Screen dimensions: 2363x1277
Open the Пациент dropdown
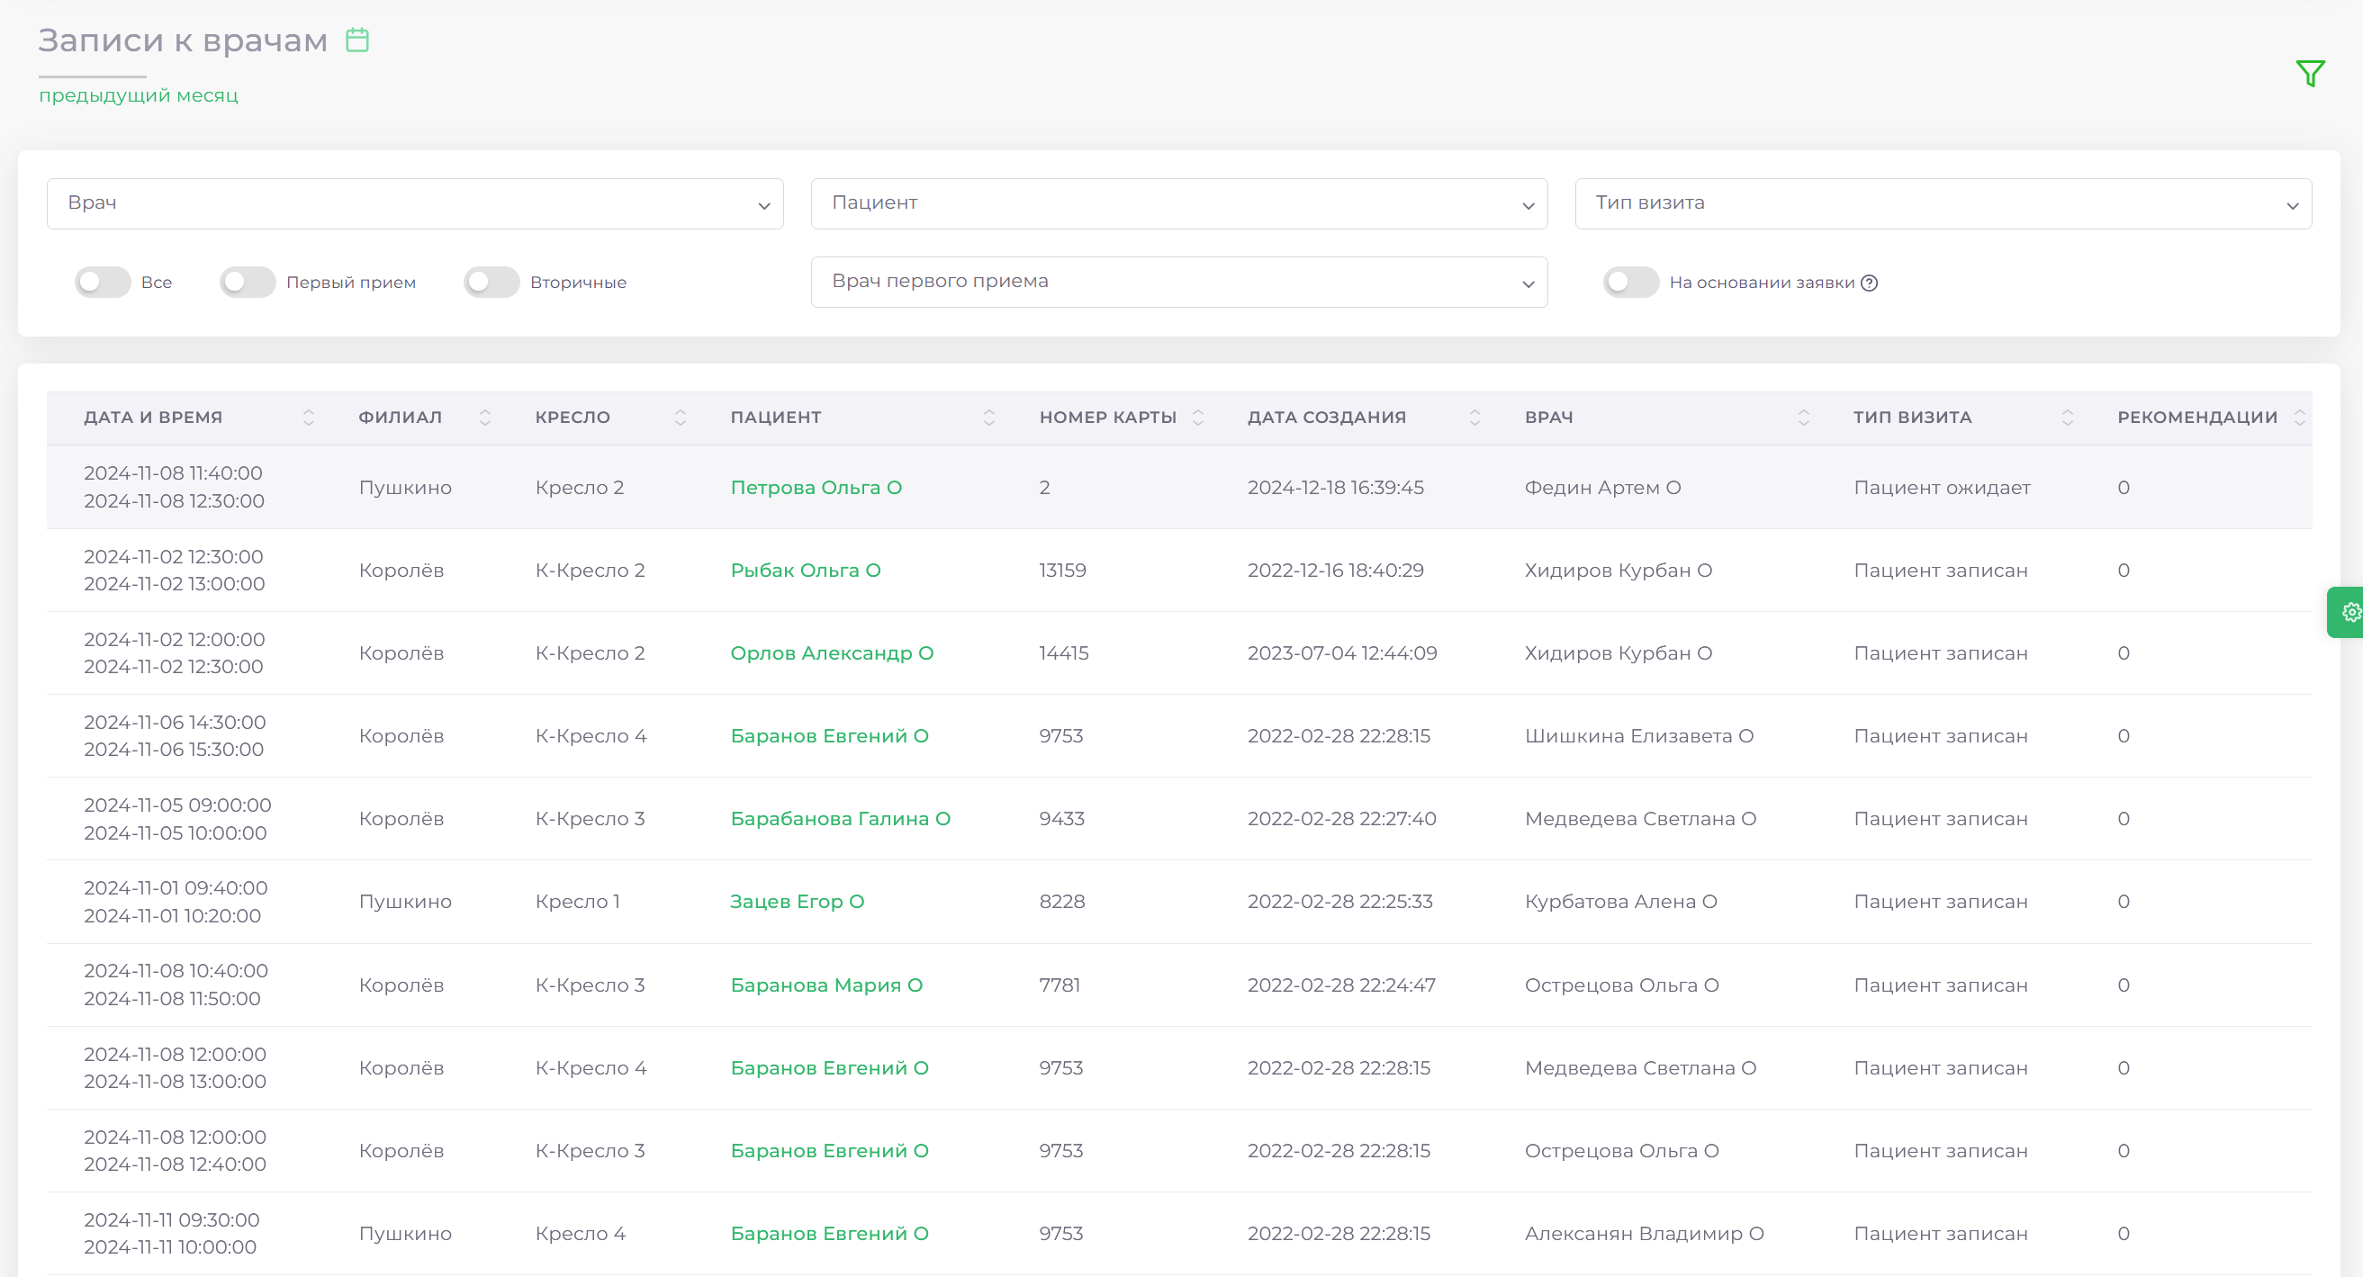click(x=1178, y=203)
